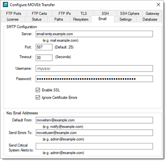This screenshot has width=167, height=162.
Task: Click the "Key Email Addresses" group label
Action: (22, 113)
